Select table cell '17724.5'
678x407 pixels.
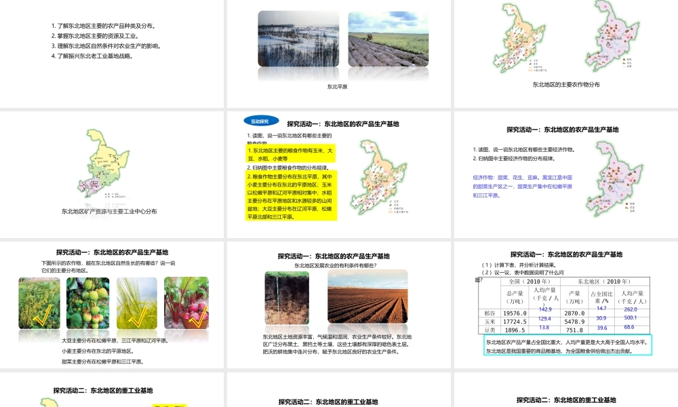pos(515,322)
